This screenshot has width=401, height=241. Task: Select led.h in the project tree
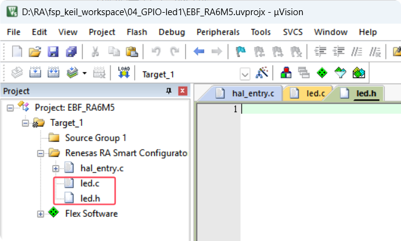point(90,199)
